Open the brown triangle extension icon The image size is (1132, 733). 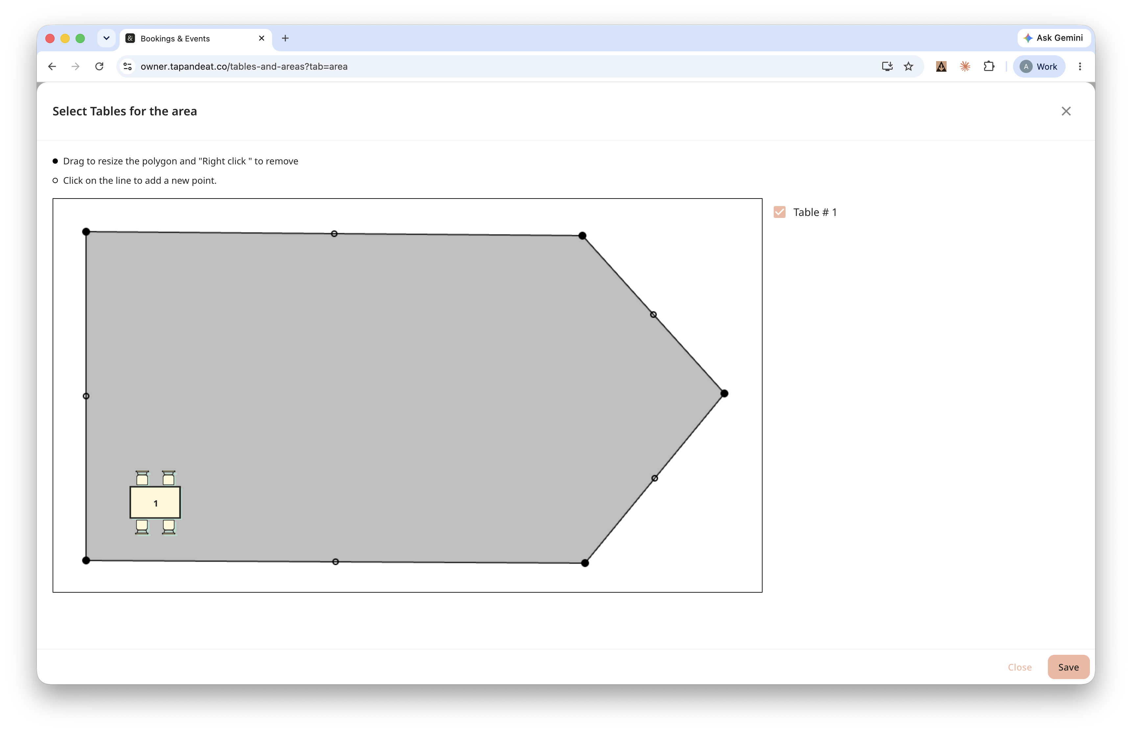click(941, 67)
